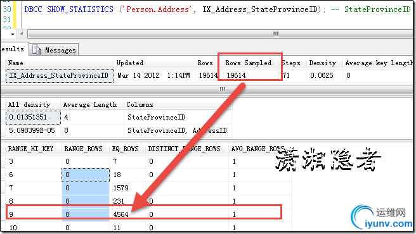416x234 pixels.
Task: Click the StateProvinceID comment in the query
Action: [x=370, y=9]
